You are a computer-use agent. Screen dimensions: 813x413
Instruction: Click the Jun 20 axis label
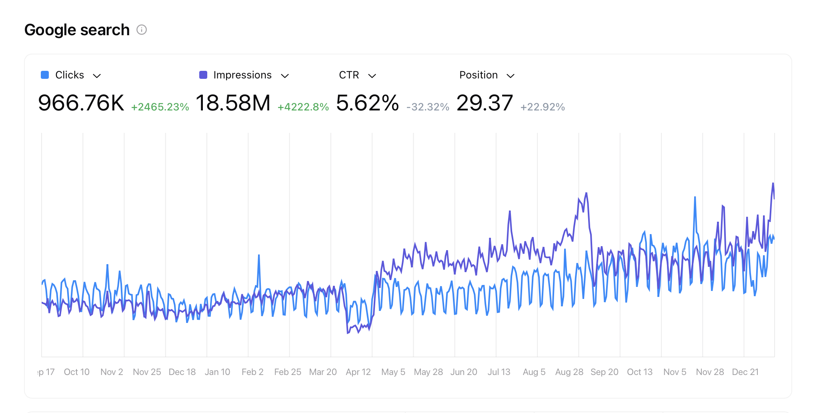[x=464, y=372]
